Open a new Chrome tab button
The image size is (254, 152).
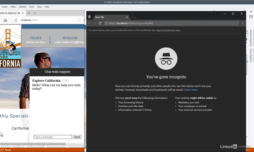[x=134, y=17]
